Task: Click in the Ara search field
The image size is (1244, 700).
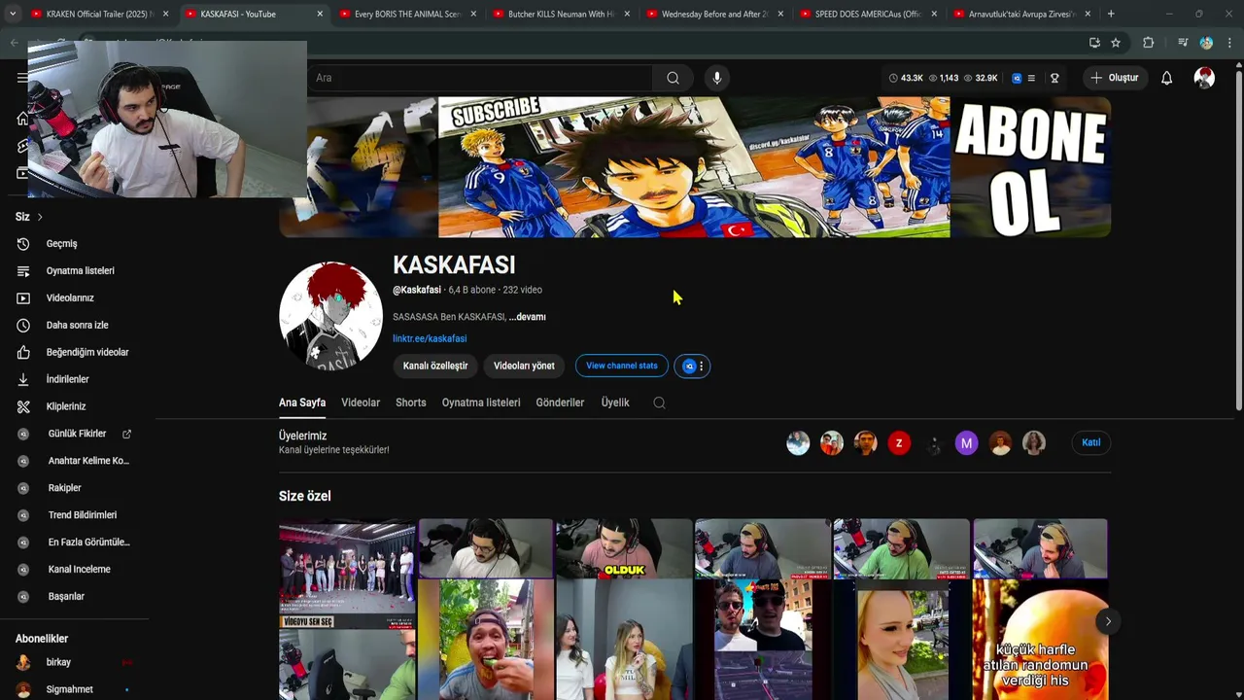Action: click(x=480, y=78)
